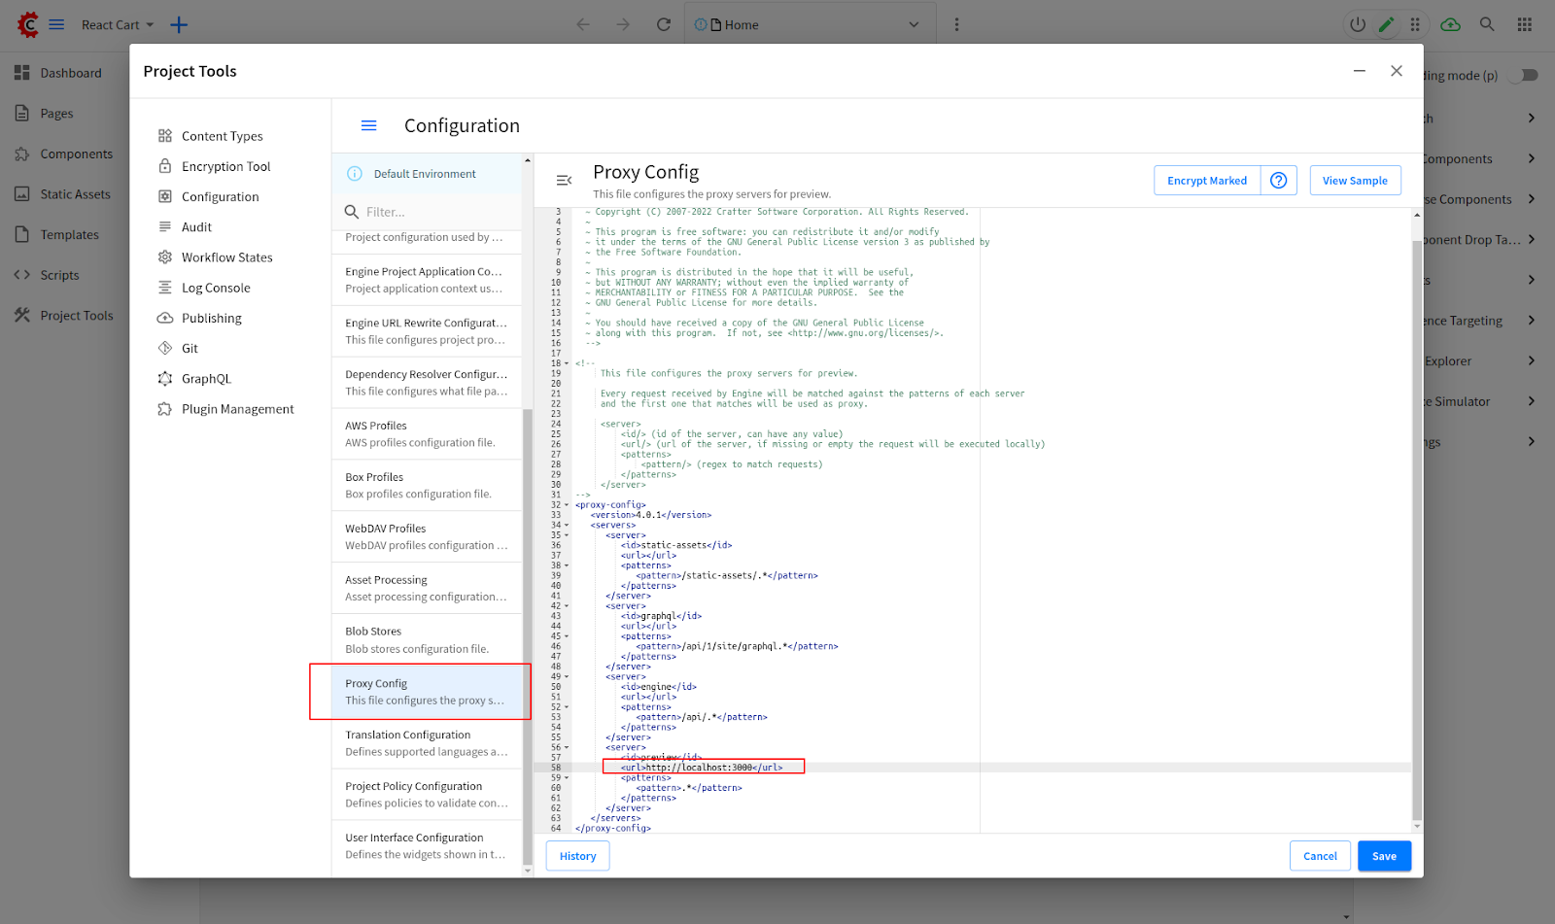Toggle the configuration list hamburger icon
The height and width of the screenshot is (924, 1555).
click(x=369, y=126)
